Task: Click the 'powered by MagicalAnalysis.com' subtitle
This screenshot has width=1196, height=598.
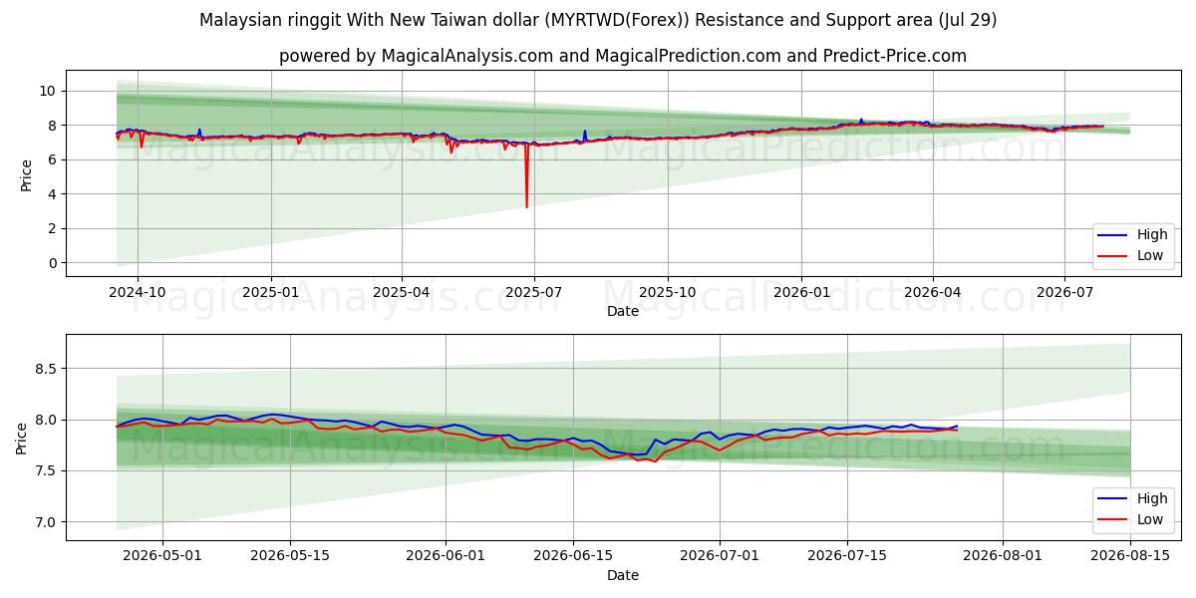Action: [x=623, y=56]
